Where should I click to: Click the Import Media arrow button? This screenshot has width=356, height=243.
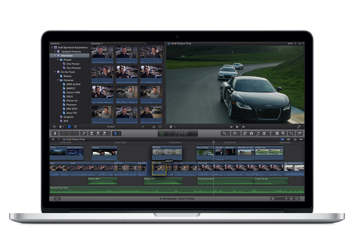tap(55, 133)
